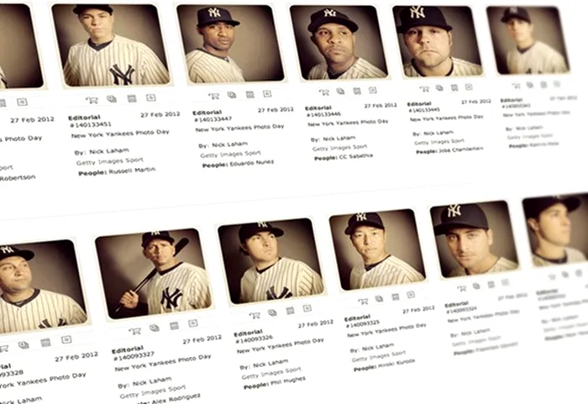Add the Phil Hughes photo to cart

pos(255,316)
